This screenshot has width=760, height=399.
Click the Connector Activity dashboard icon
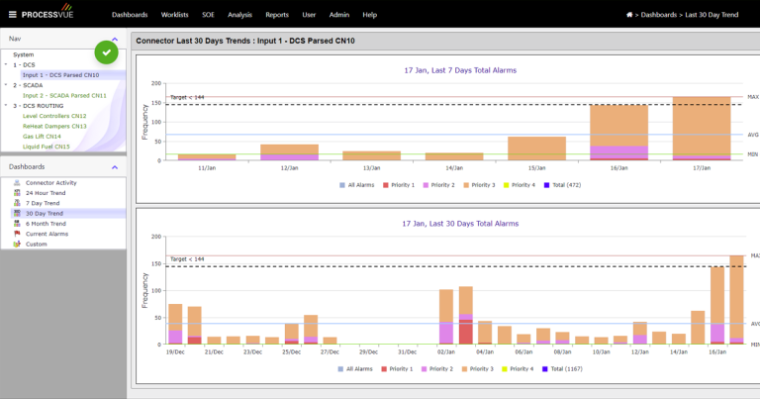(x=17, y=183)
